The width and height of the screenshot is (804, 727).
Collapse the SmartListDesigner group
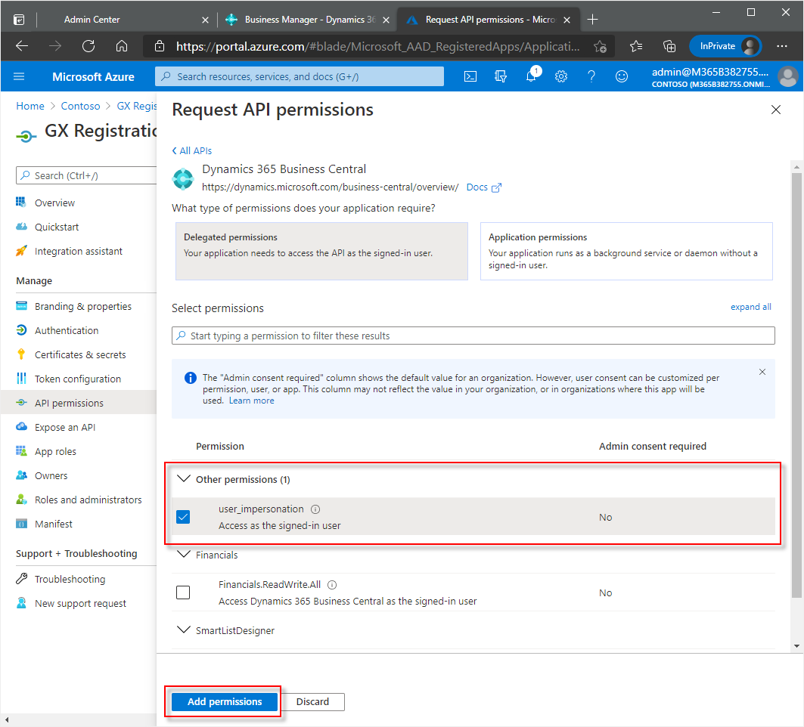[x=183, y=630]
